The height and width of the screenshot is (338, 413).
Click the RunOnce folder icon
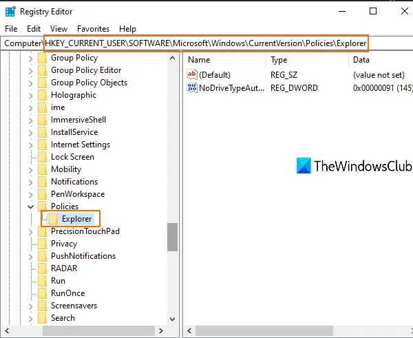point(43,293)
